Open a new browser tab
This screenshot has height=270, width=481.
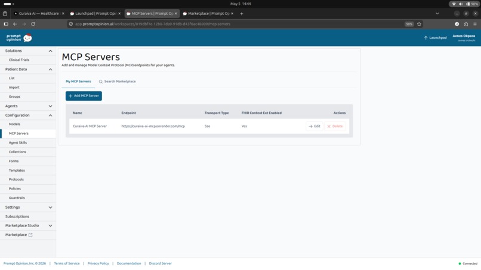(x=242, y=14)
